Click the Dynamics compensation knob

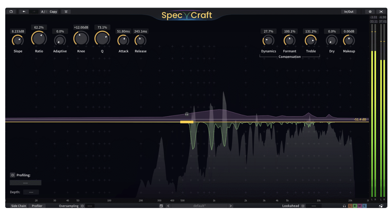point(268,40)
